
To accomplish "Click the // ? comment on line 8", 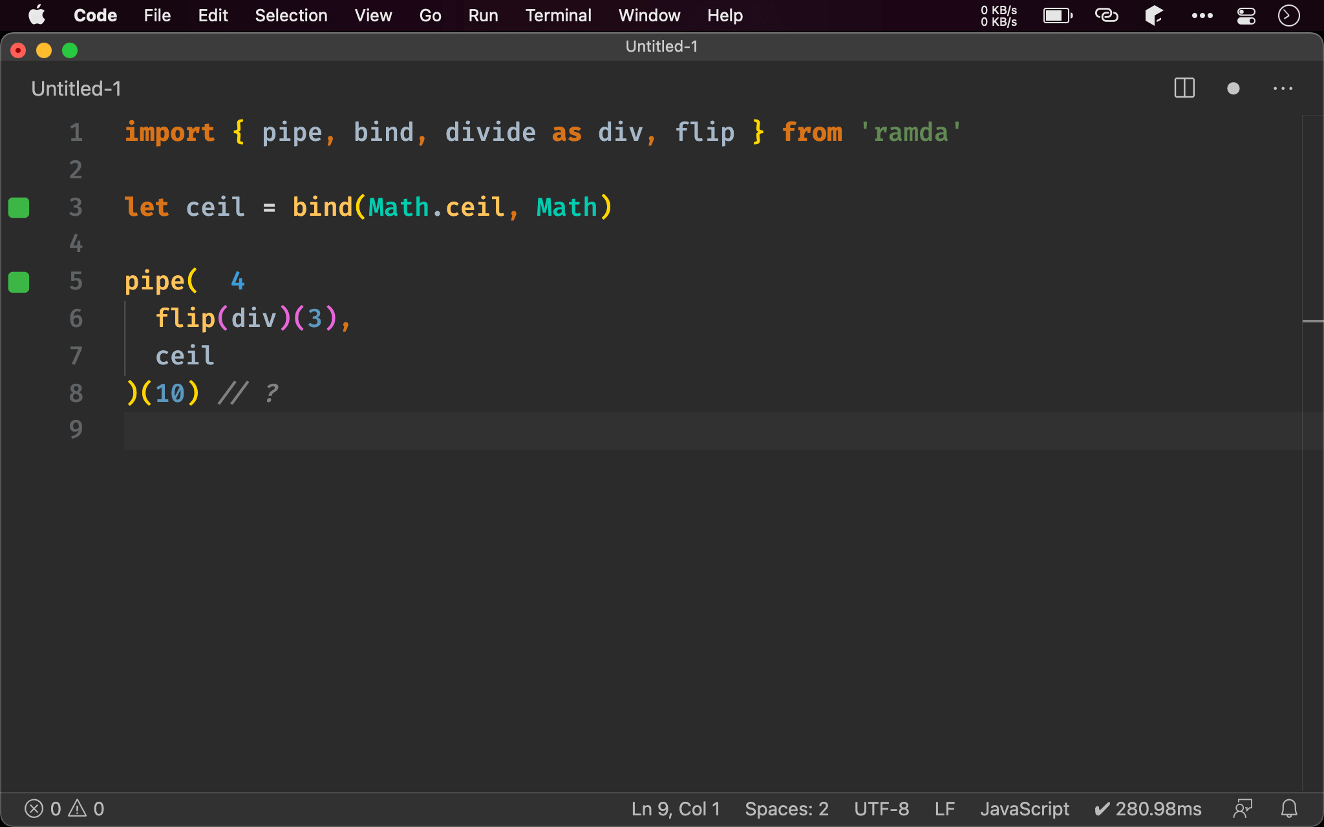I will [x=248, y=393].
